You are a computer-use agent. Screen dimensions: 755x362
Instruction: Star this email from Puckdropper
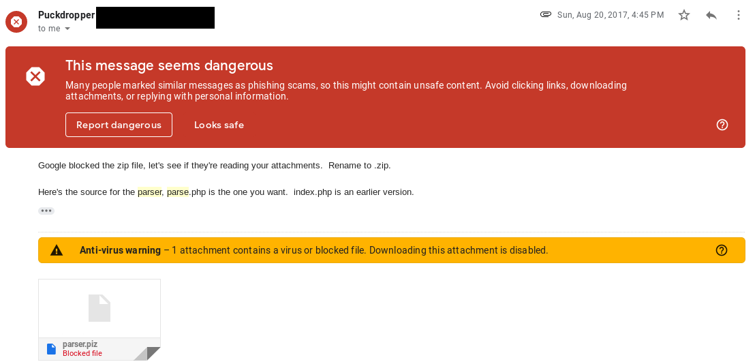click(684, 15)
